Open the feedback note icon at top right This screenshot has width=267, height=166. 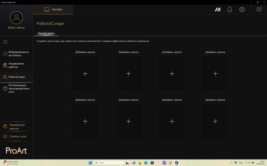[259, 9]
